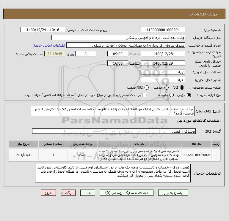Click the price validity date 1400/12/29
The image size is (229, 221).
pyautogui.click(x=163, y=63)
